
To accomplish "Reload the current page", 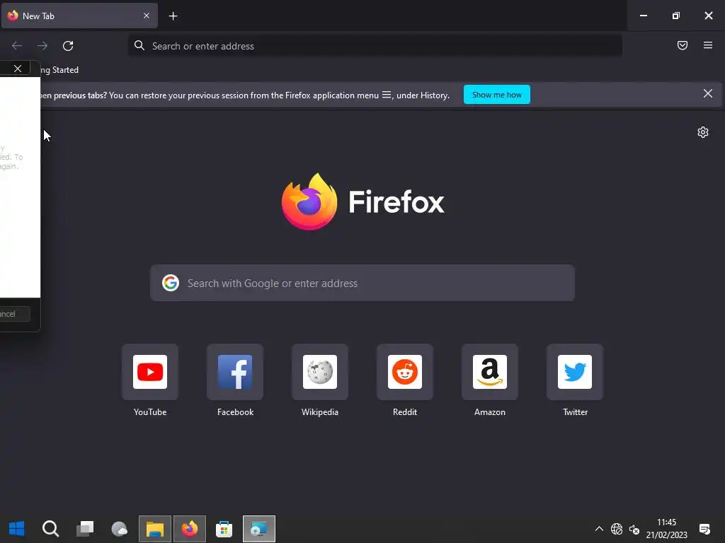I will point(68,46).
